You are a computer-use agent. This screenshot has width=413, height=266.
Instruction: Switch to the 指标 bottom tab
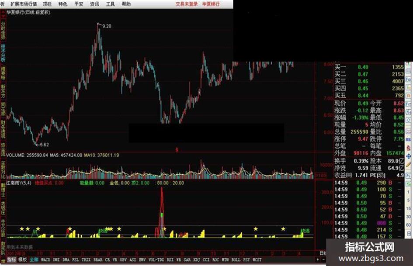11,260
